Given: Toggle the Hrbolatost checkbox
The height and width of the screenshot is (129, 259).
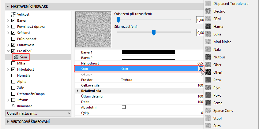Looking at the screenshot, I should pyautogui.click(x=13, y=69).
